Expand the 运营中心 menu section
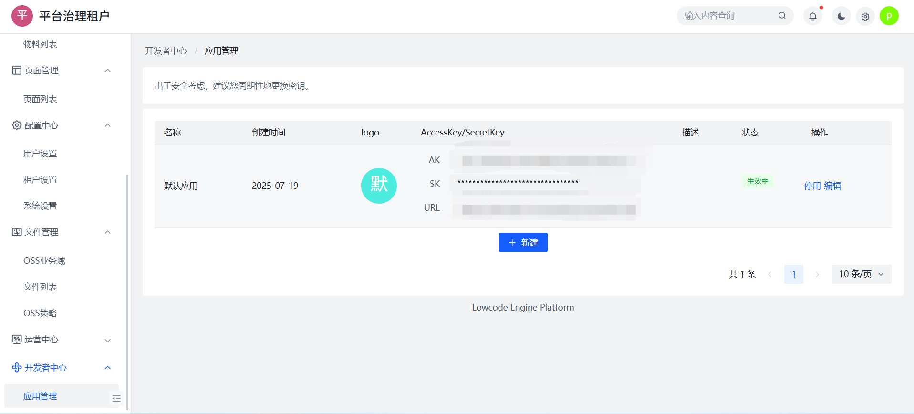 tap(108, 340)
